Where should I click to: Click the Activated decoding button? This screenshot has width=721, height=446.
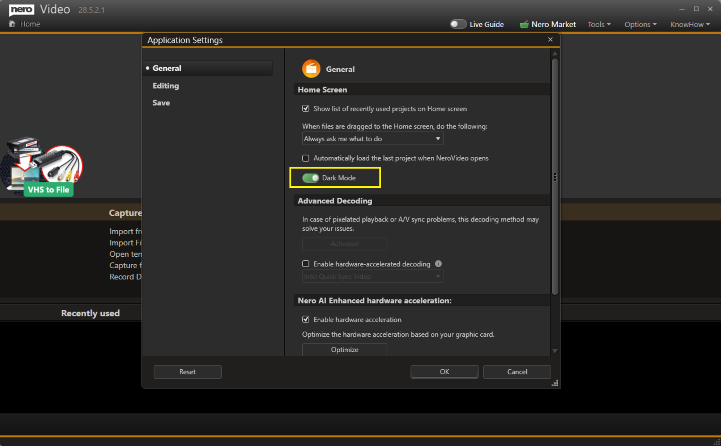(x=345, y=244)
